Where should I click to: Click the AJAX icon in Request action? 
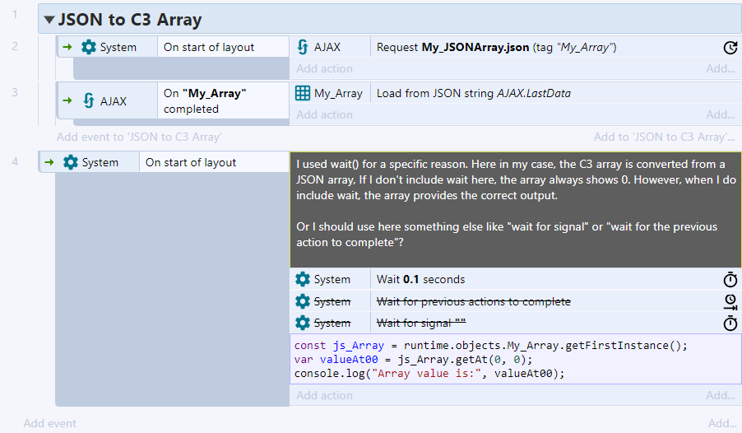pyautogui.click(x=303, y=47)
